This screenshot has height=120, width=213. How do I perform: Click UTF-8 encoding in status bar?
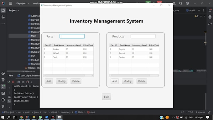[x=190, y=112]
